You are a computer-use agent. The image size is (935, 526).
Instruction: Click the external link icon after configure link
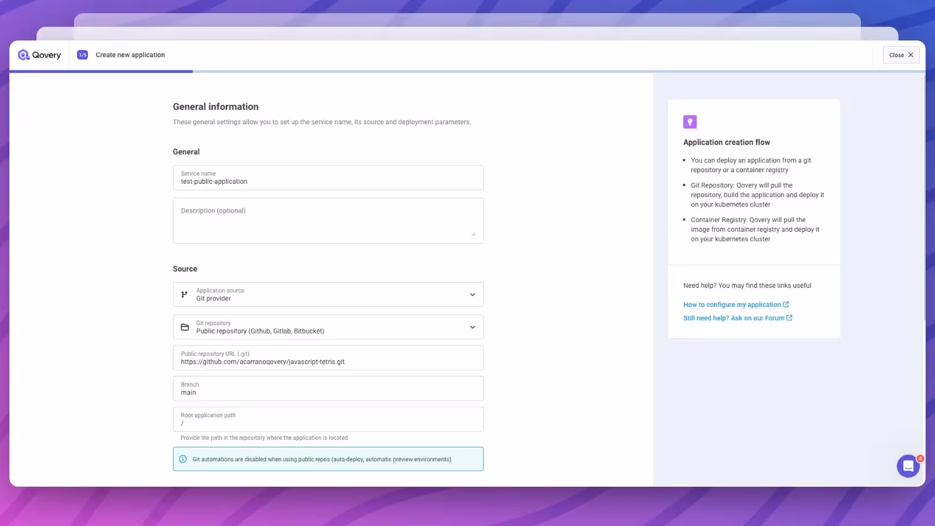pos(786,305)
